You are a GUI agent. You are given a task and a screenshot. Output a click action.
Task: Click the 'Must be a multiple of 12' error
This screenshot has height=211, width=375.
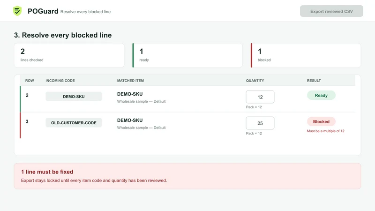tap(325, 131)
